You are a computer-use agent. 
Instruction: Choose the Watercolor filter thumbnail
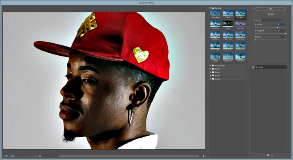240,56
